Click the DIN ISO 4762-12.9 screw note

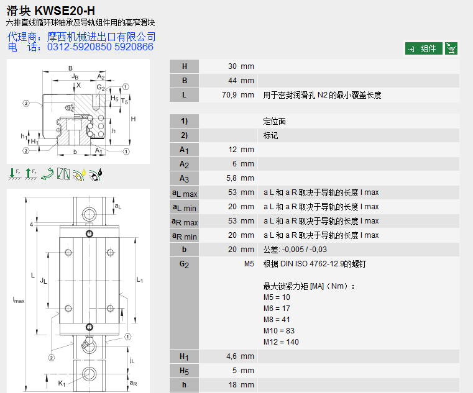click(x=315, y=264)
